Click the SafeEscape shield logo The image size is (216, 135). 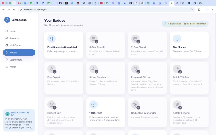click(7, 20)
